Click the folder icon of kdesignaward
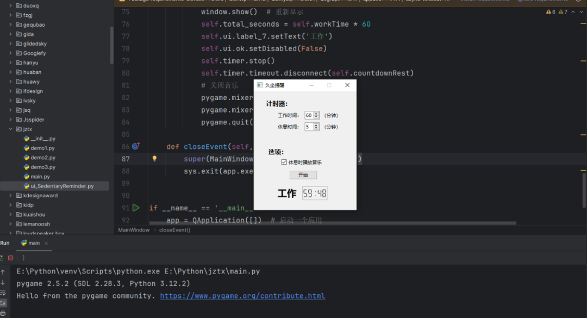This screenshot has height=318, width=587. pyautogui.click(x=18, y=196)
